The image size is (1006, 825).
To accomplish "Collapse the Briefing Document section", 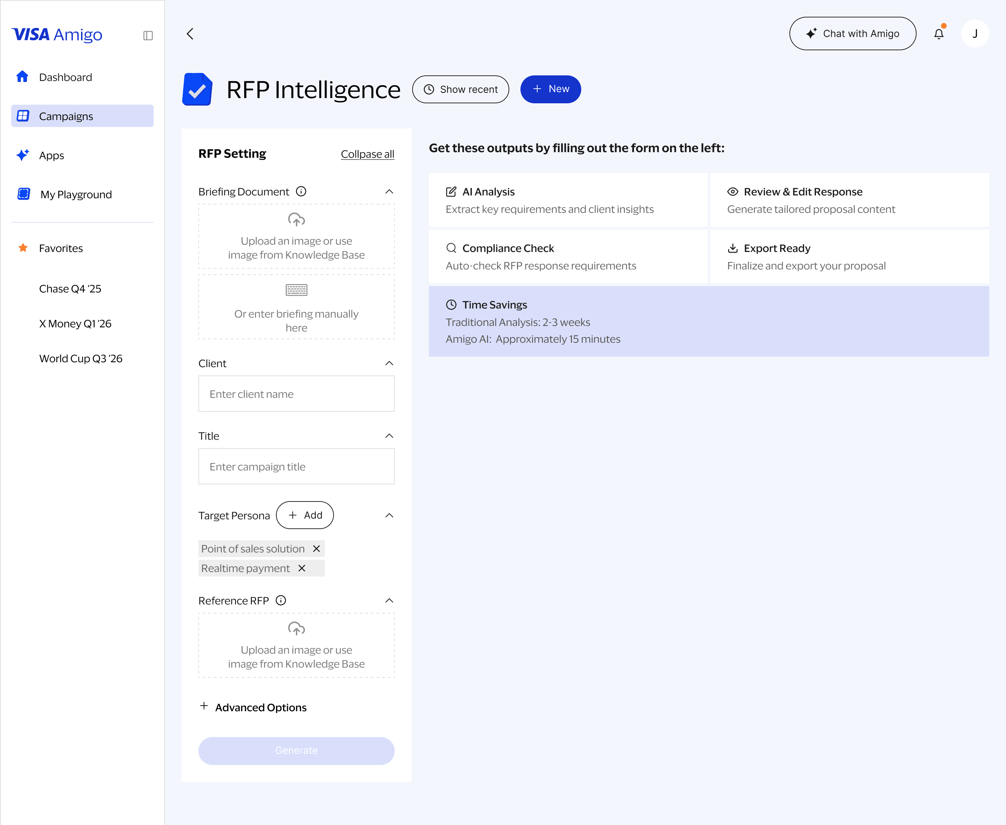I will [389, 192].
